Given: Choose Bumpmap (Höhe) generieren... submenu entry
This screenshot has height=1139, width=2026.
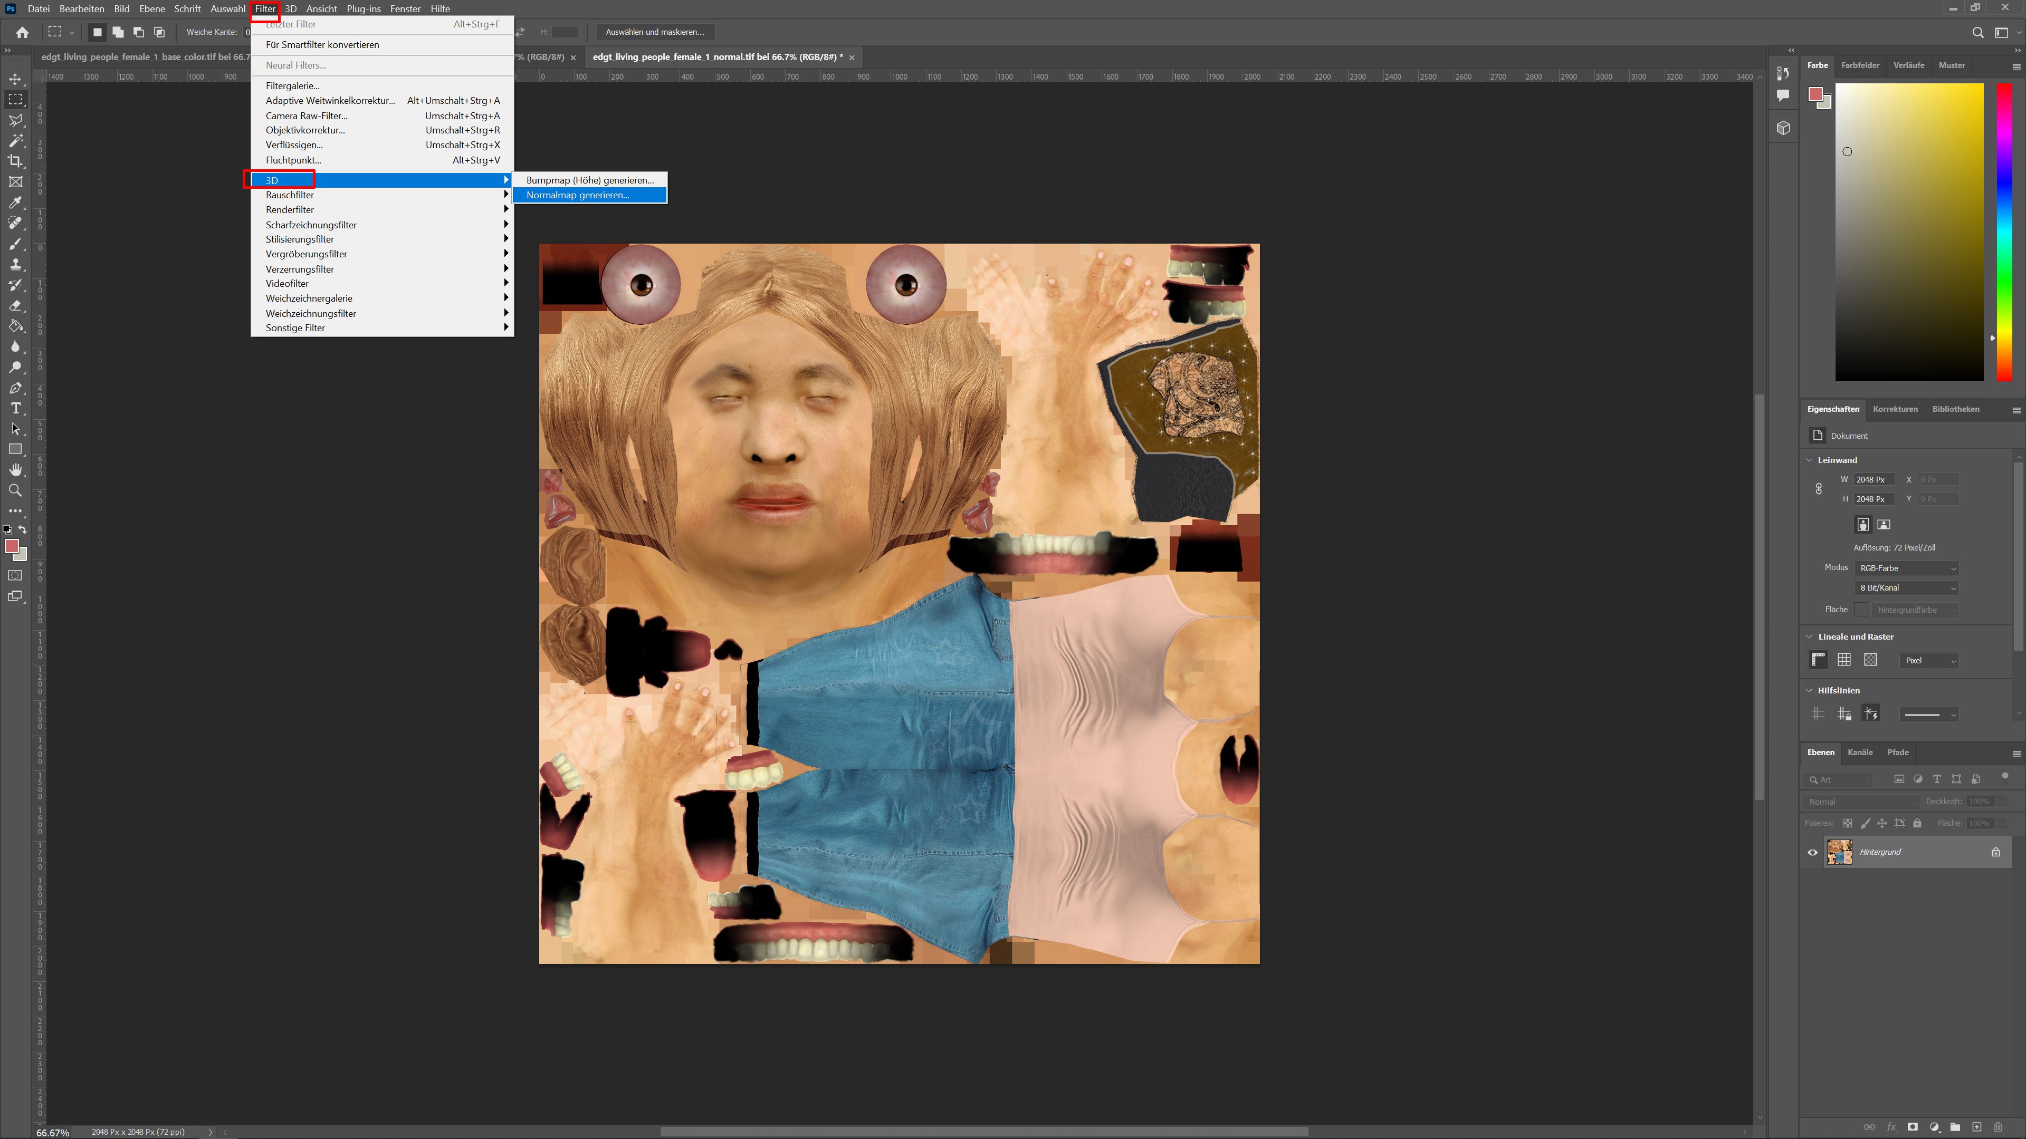Looking at the screenshot, I should (590, 180).
